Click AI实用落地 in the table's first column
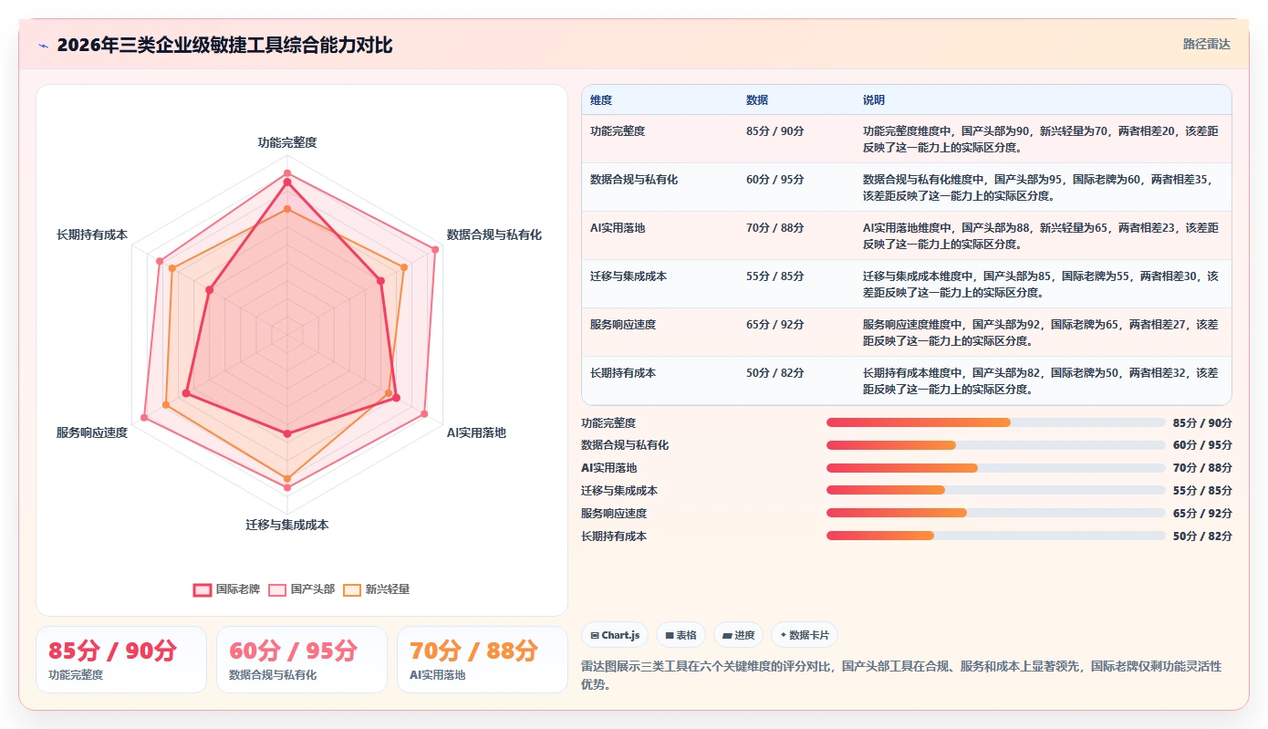 point(618,228)
